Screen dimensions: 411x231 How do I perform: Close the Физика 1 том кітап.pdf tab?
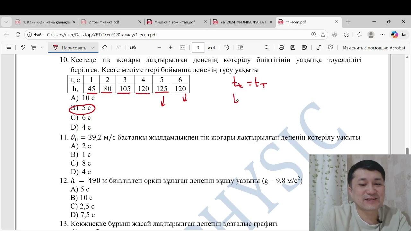coord(205,22)
